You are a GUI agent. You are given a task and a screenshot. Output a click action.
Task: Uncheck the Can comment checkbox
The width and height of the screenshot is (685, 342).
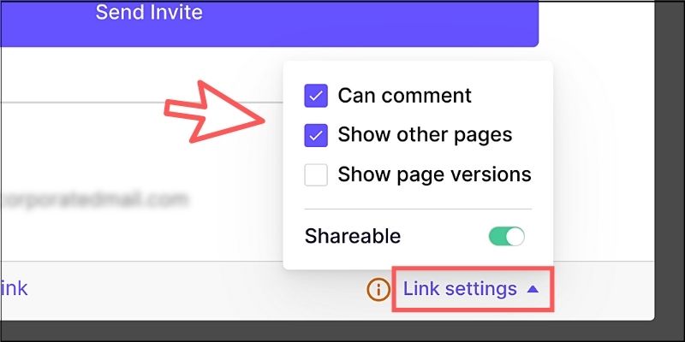click(x=316, y=96)
